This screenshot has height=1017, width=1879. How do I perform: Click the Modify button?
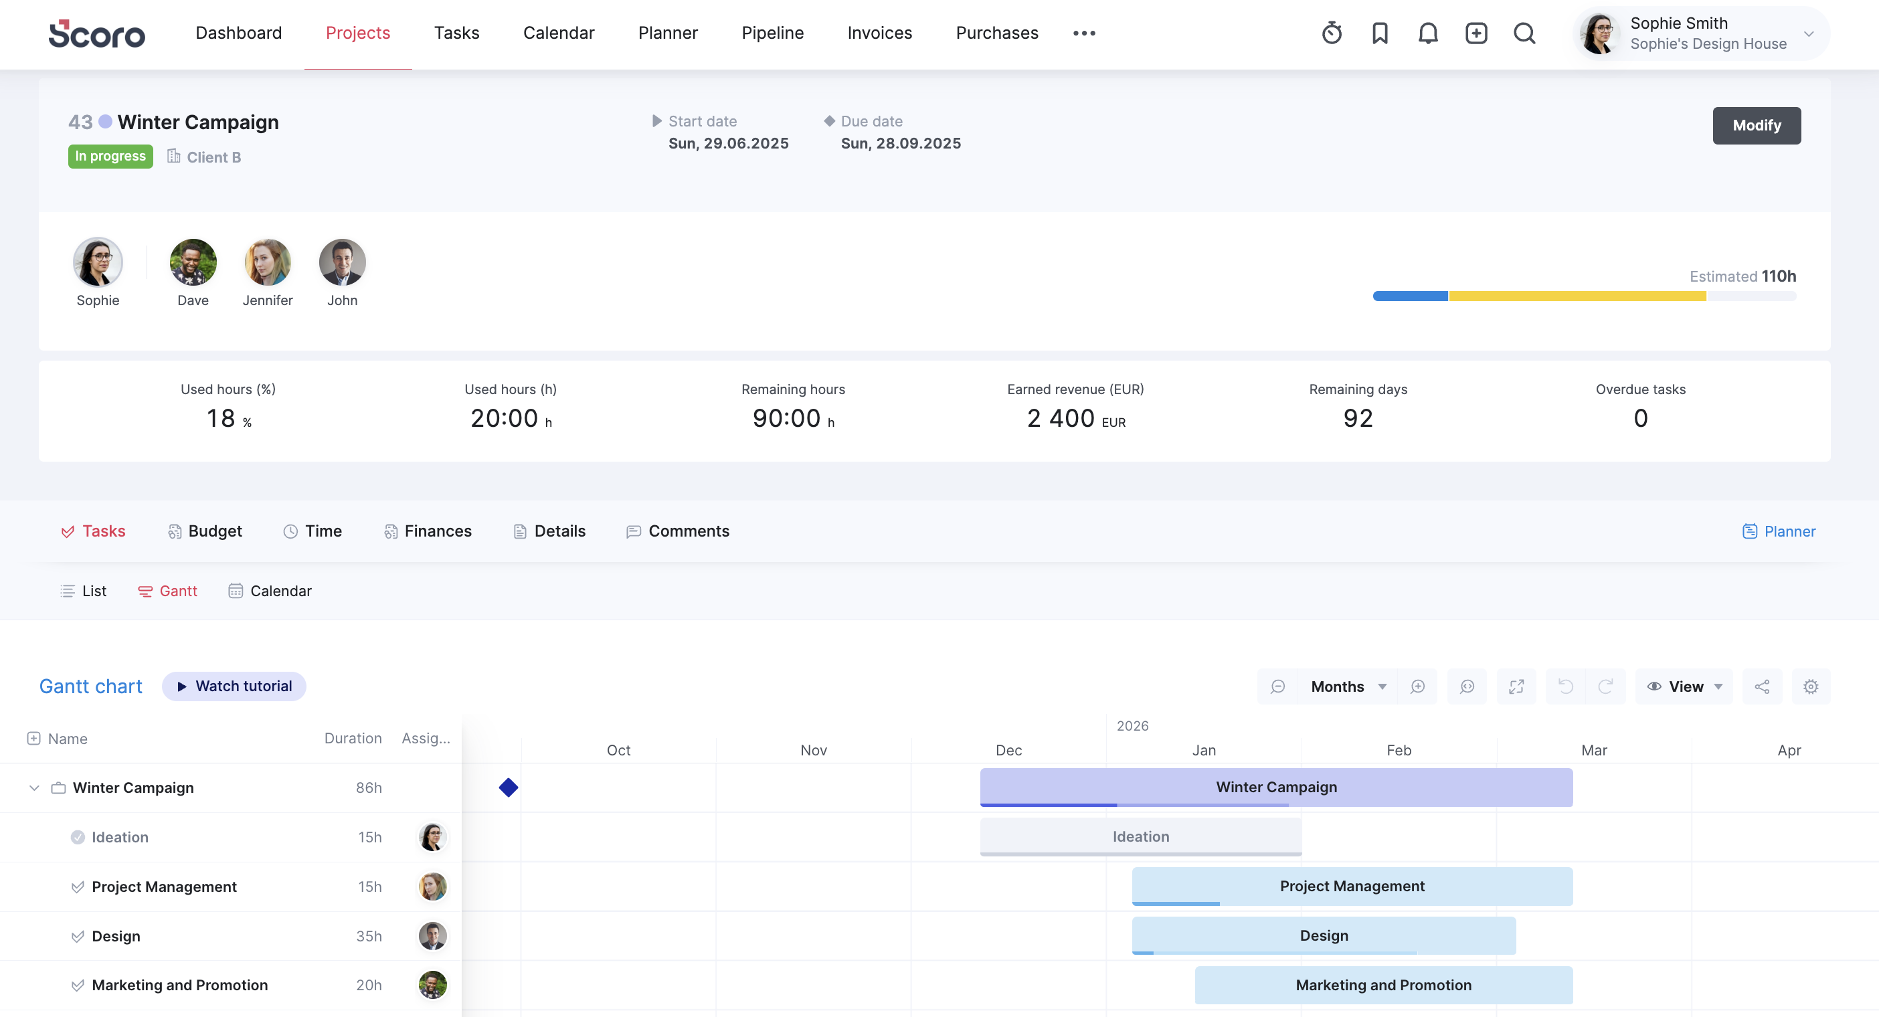click(x=1756, y=126)
